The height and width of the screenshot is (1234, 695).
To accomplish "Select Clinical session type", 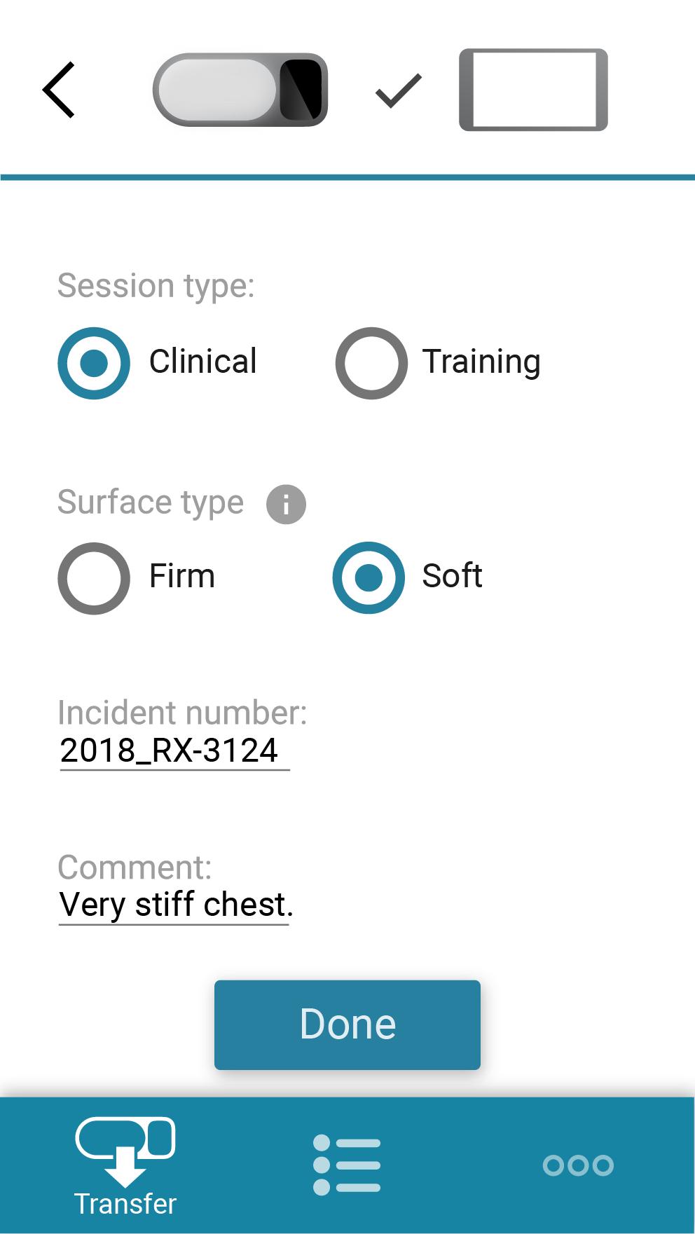I will tap(94, 363).
